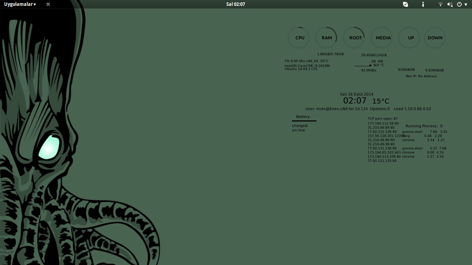Click the Updates:0 counter

click(380, 109)
